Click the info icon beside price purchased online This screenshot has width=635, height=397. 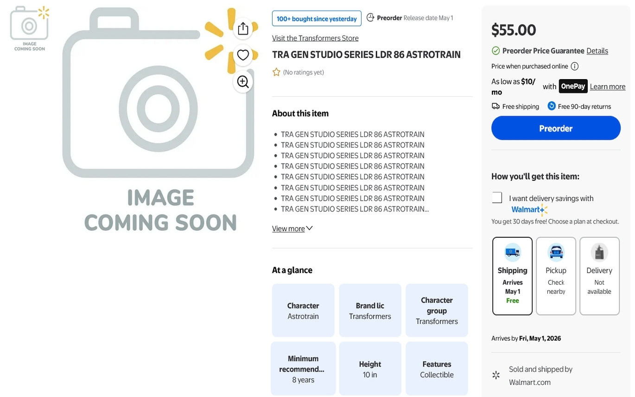tap(574, 66)
